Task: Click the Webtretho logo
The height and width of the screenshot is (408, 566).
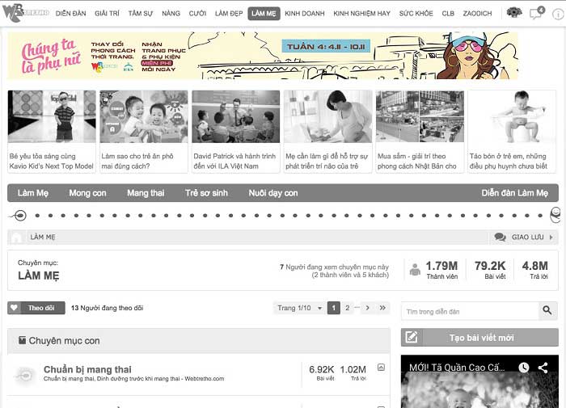Action: [x=25, y=13]
